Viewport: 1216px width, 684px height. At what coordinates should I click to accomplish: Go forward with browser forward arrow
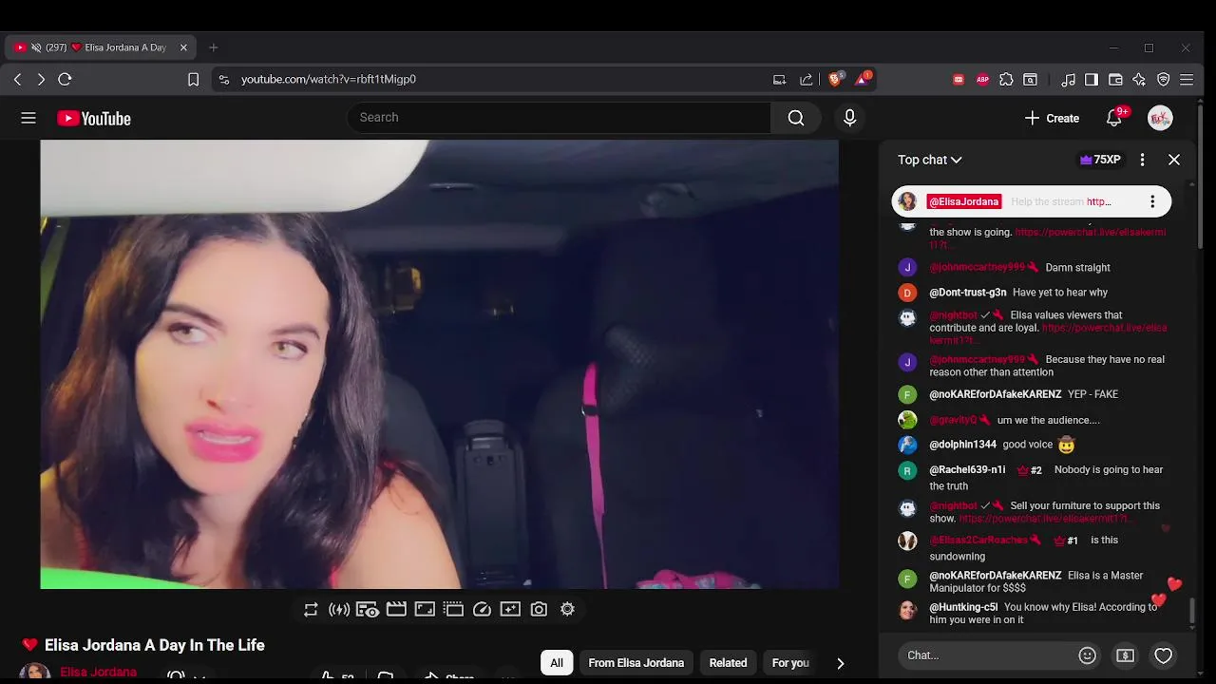[x=41, y=80]
